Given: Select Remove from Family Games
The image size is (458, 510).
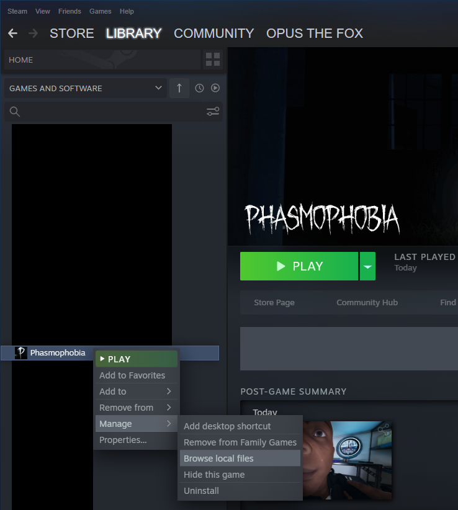Looking at the screenshot, I should [x=240, y=442].
